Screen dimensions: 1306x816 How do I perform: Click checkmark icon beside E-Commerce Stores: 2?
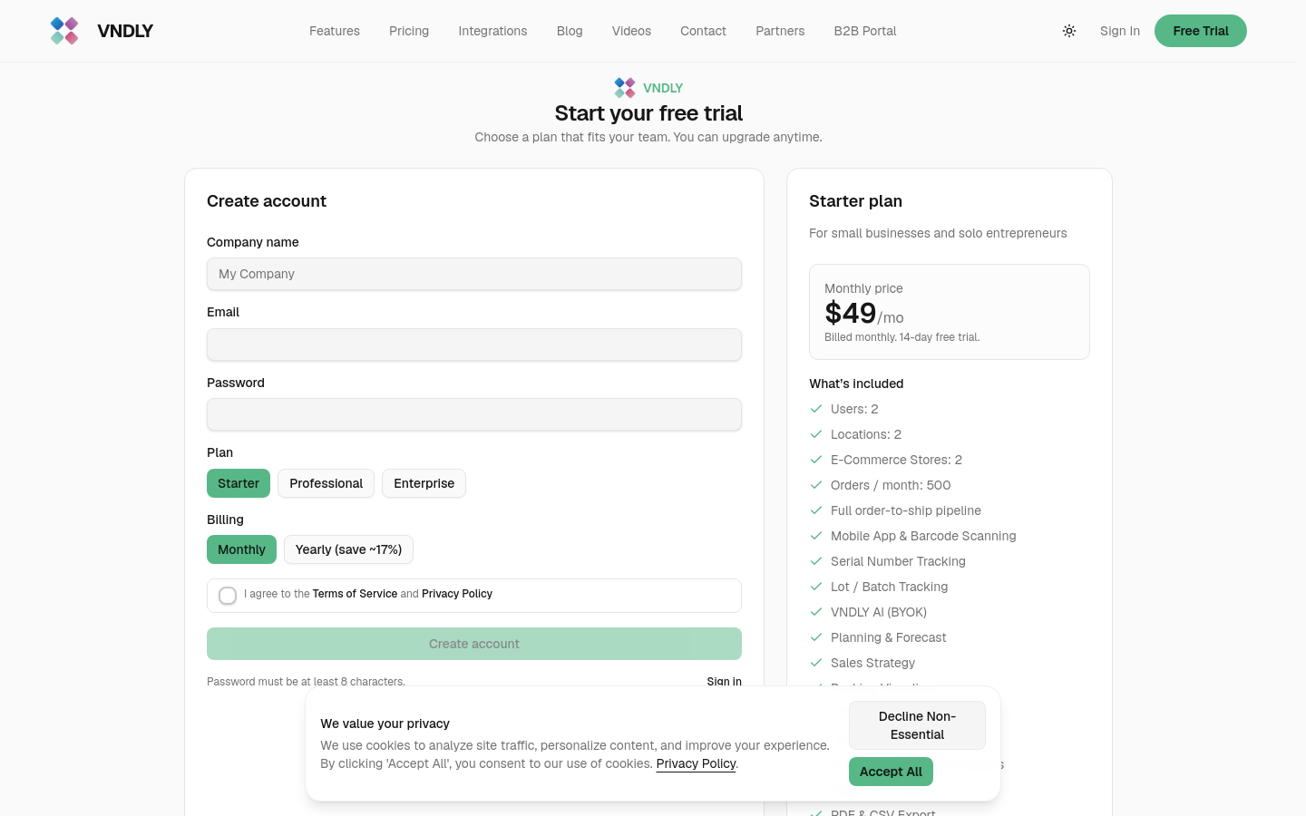(816, 460)
